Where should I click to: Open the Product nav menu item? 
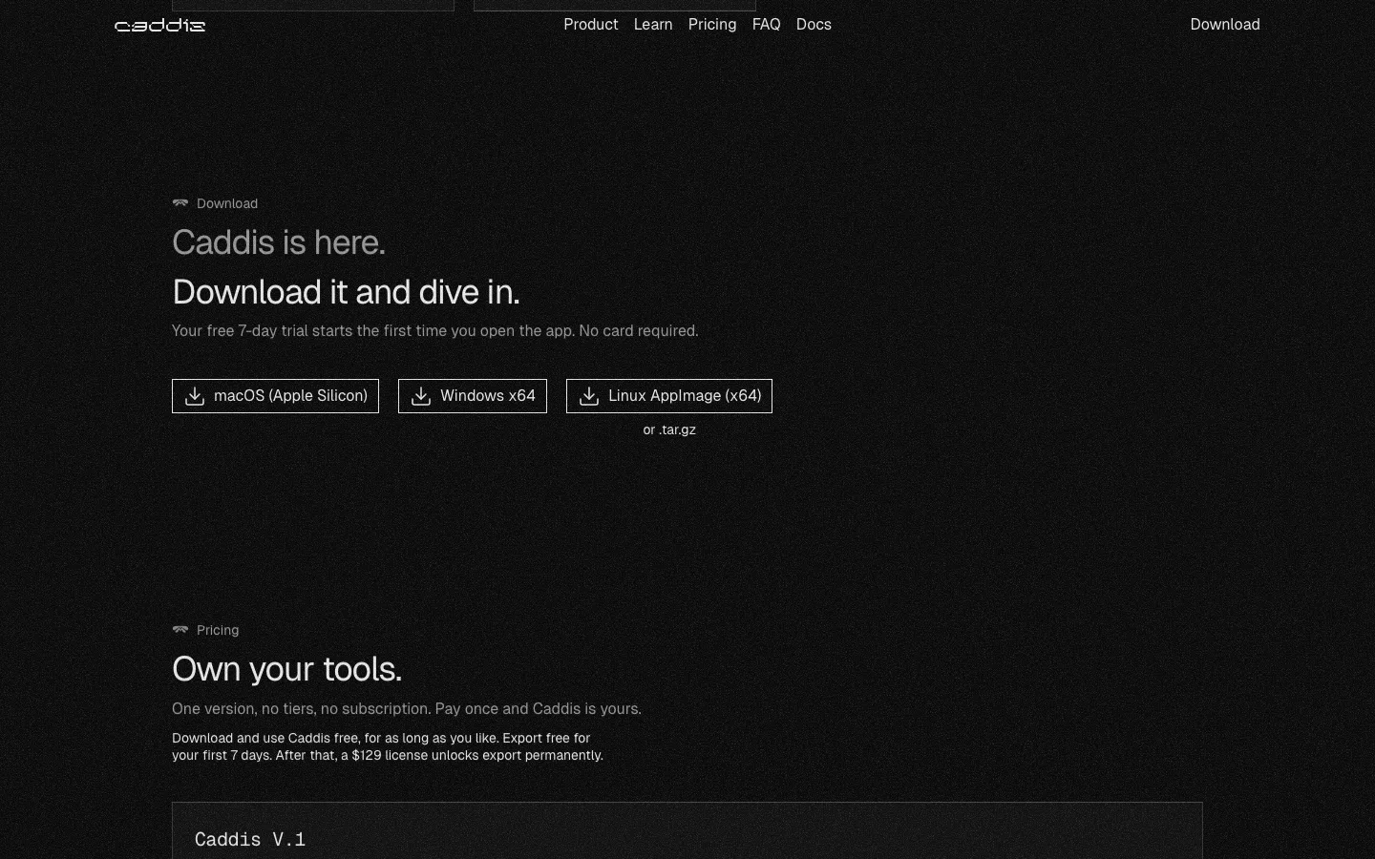[590, 25]
